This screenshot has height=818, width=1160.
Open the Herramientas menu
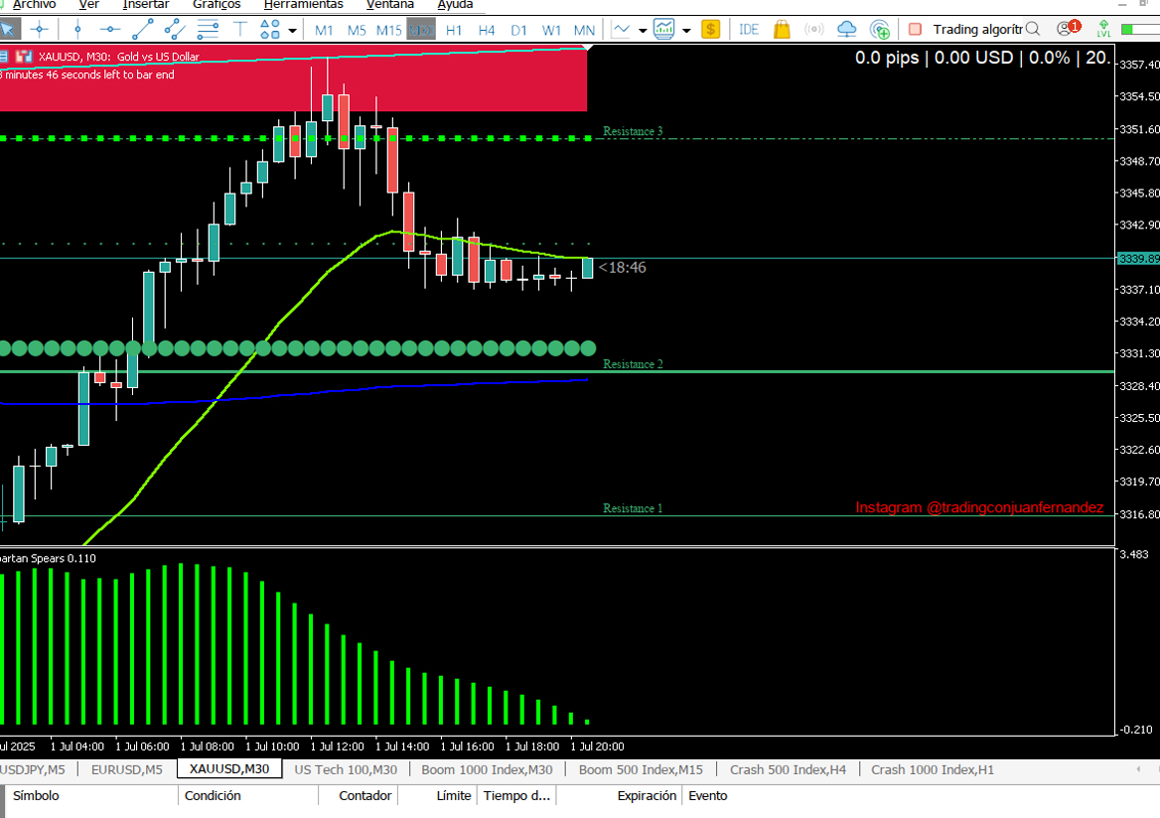pyautogui.click(x=303, y=5)
